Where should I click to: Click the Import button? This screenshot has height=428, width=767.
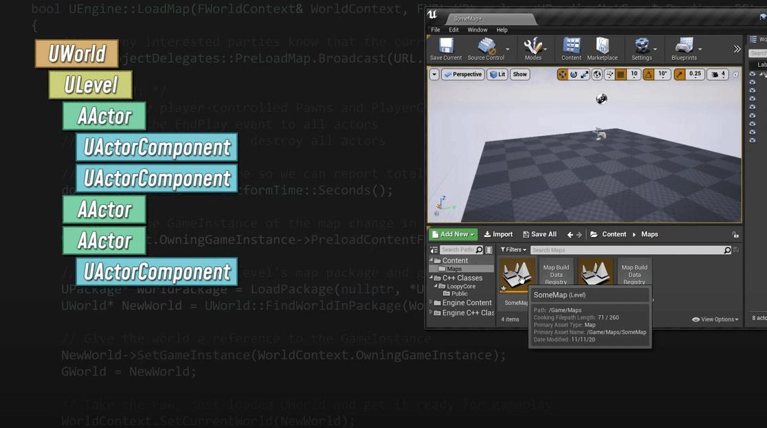coord(498,234)
